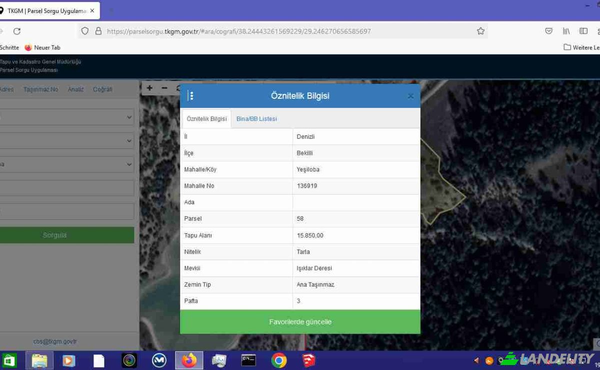Open the round camera lens taskbar app
The image size is (600, 370).
pos(129,360)
